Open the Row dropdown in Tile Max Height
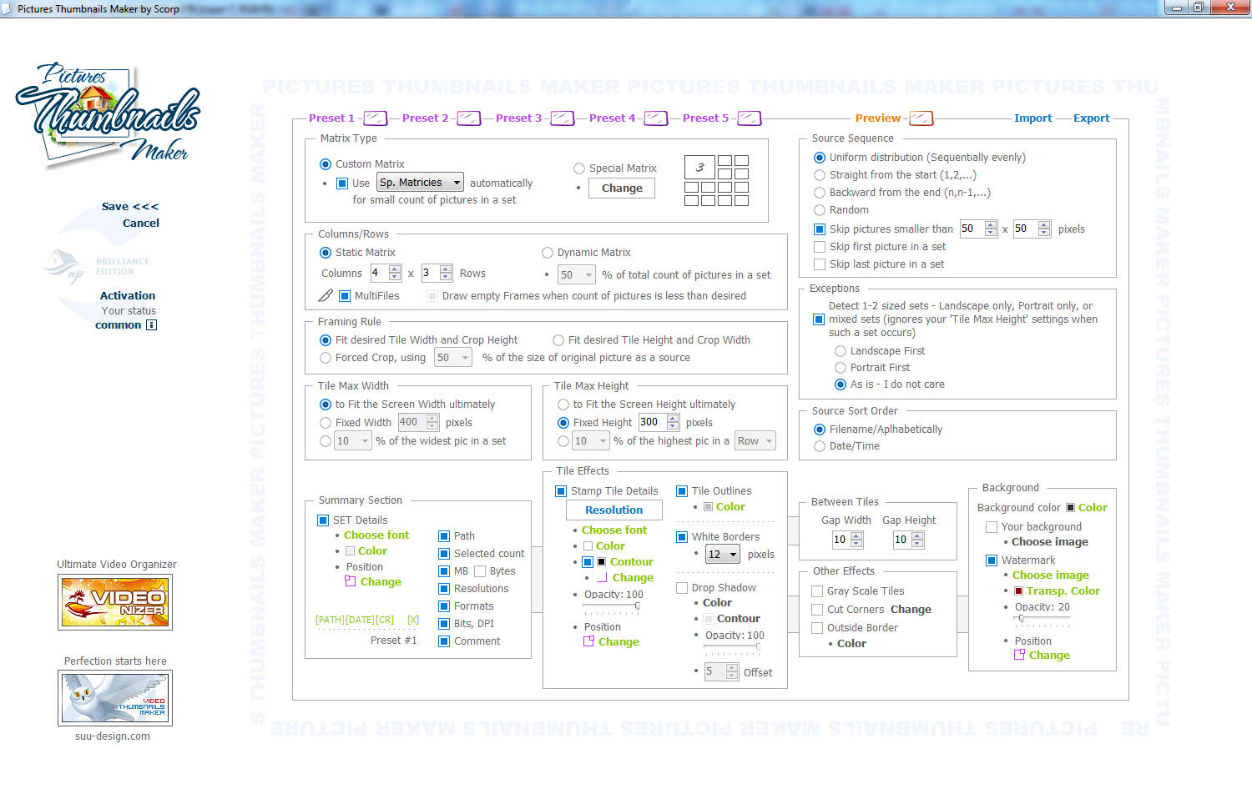The height and width of the screenshot is (794, 1252). [x=755, y=441]
